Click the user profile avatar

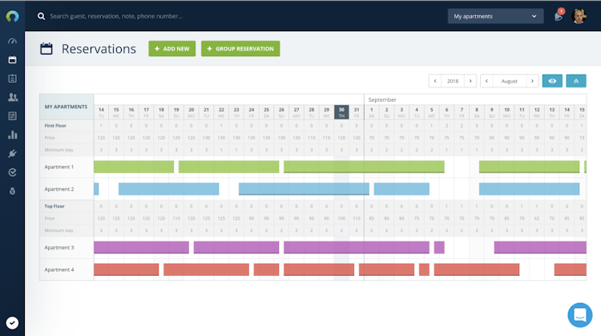point(579,16)
